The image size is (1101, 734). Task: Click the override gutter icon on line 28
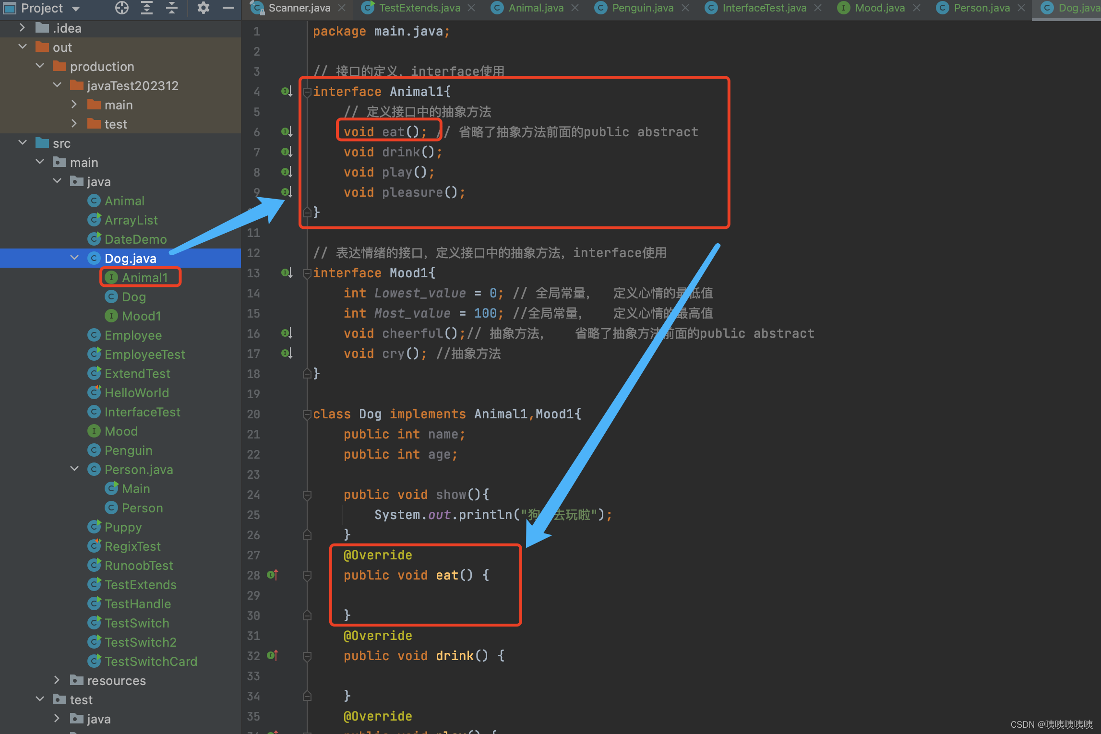273,575
